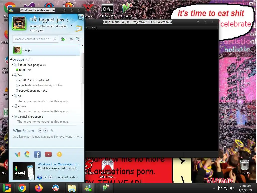
Task: Open the network tray icon
Action: pyautogui.click(x=226, y=188)
